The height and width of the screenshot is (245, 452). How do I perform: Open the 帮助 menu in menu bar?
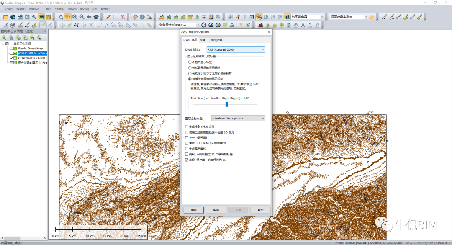click(x=105, y=9)
